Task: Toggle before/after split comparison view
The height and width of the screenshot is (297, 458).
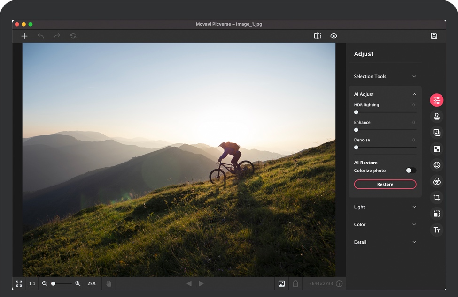Action: point(318,36)
